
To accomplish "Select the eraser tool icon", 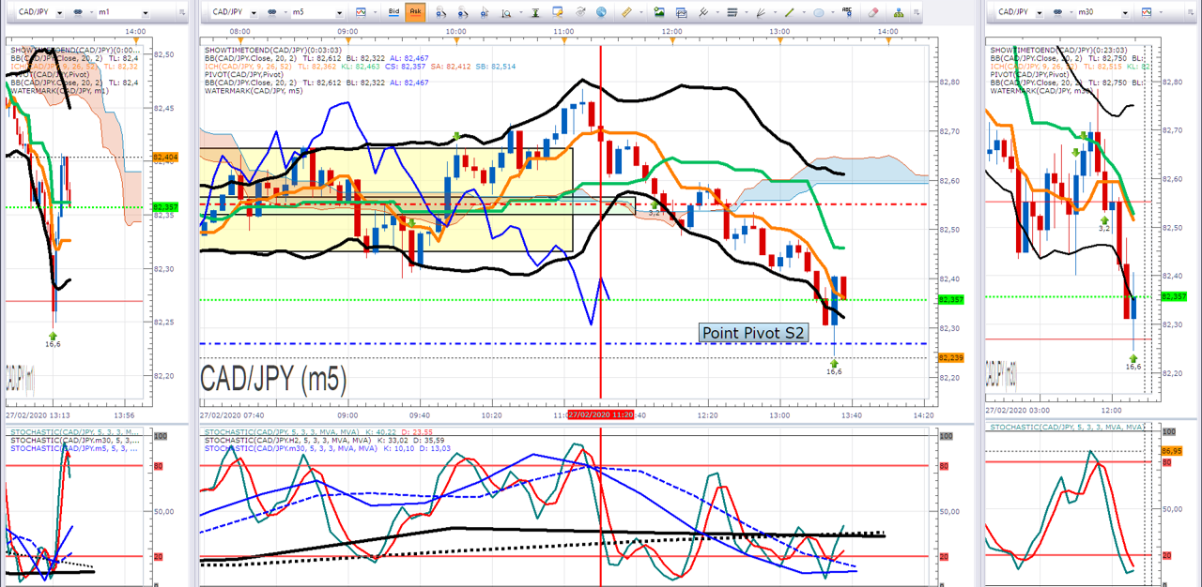I will pyautogui.click(x=873, y=13).
